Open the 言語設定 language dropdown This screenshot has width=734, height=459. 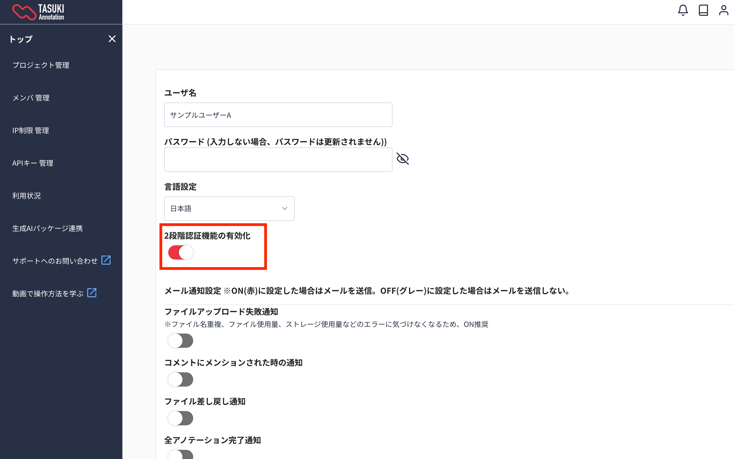coord(229,209)
